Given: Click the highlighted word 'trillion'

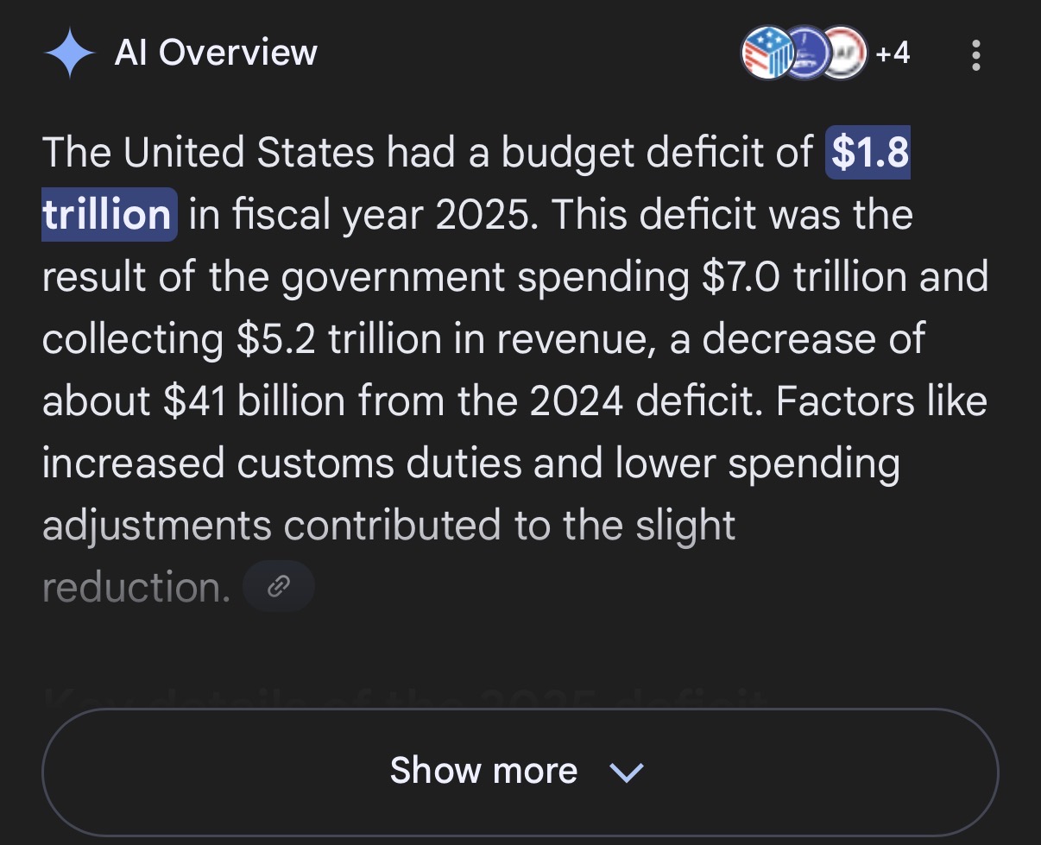Looking at the screenshot, I should click(x=108, y=214).
